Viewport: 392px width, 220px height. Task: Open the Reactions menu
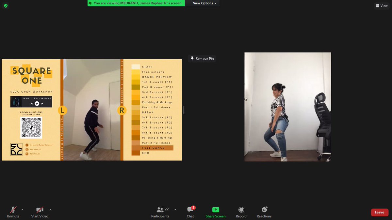tap(264, 212)
